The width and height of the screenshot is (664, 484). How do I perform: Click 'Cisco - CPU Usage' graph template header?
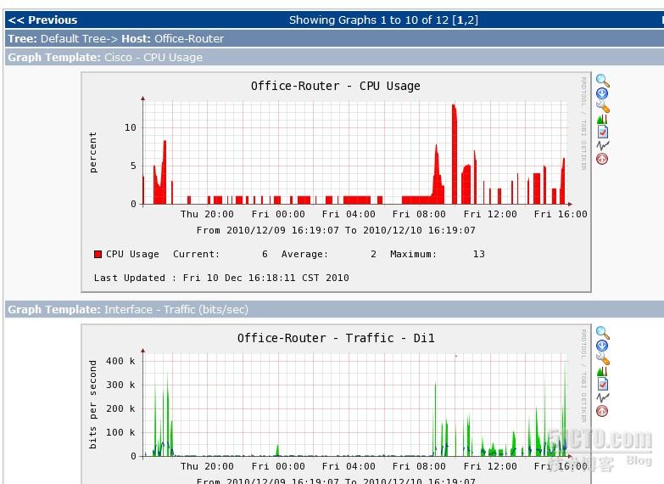coord(153,57)
